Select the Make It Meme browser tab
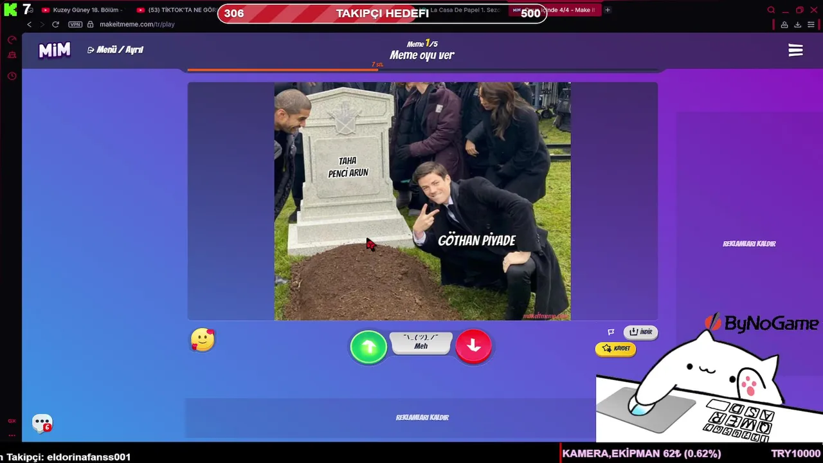The image size is (823, 463). tap(554, 10)
